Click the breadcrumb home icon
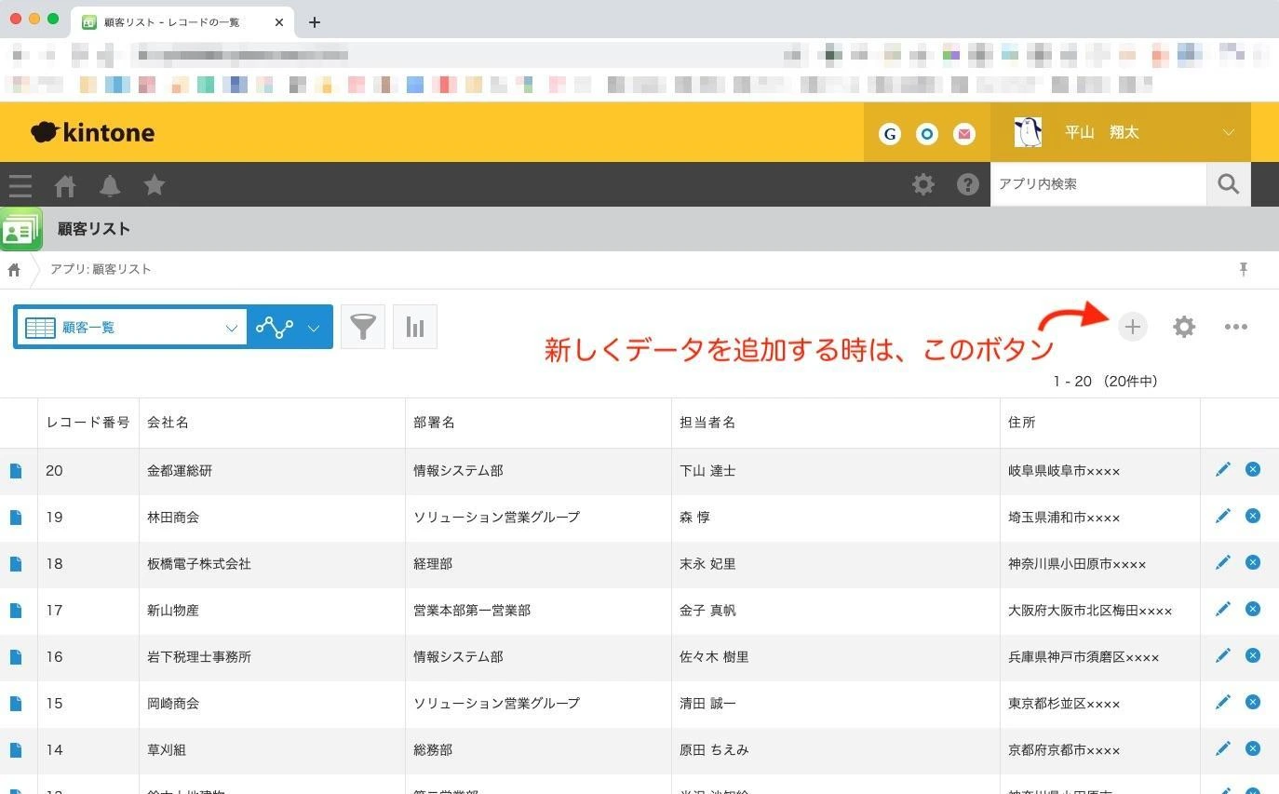1279x794 pixels. 14,270
